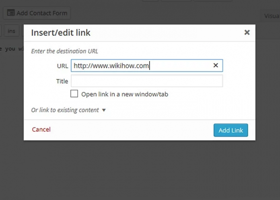This screenshot has height=200, width=280.
Task: Focus the URL input field
Action: [x=141, y=66]
